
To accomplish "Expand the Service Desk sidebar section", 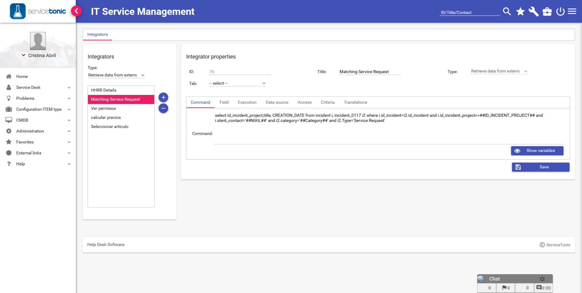I will click(x=69, y=87).
